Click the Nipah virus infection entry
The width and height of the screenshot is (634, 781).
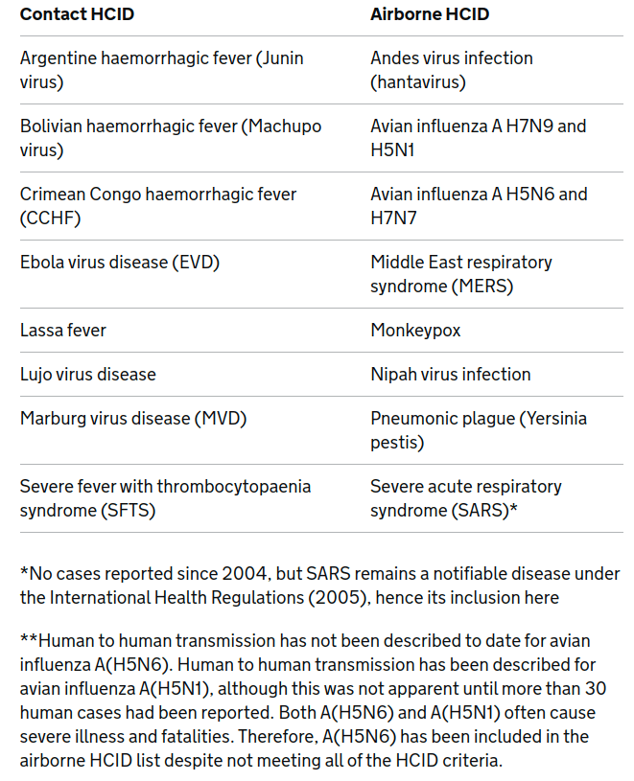pyautogui.click(x=450, y=374)
